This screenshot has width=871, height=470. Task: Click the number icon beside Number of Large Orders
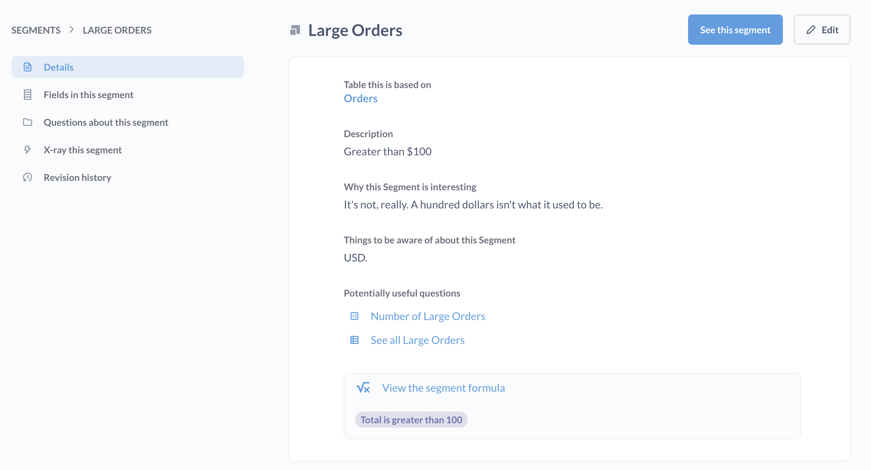pyautogui.click(x=354, y=316)
